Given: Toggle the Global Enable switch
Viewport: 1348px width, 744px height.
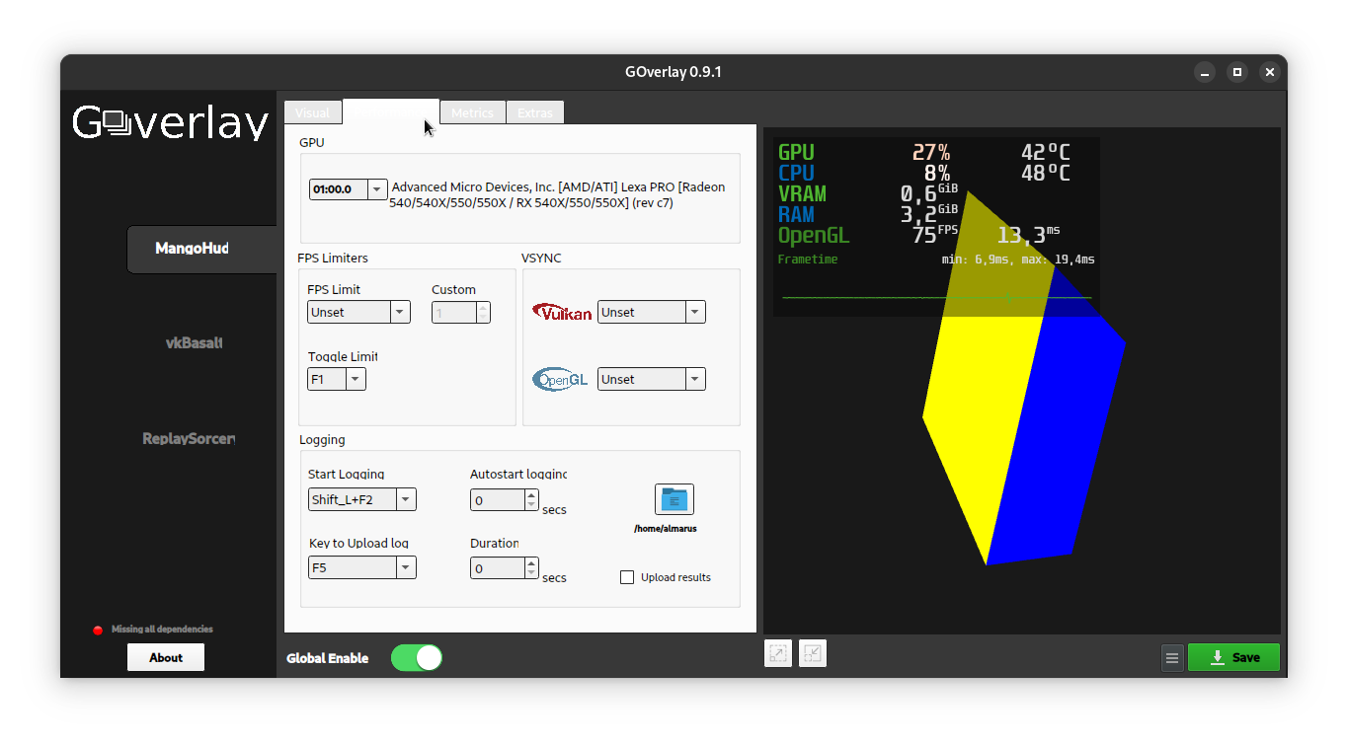Looking at the screenshot, I should [417, 658].
